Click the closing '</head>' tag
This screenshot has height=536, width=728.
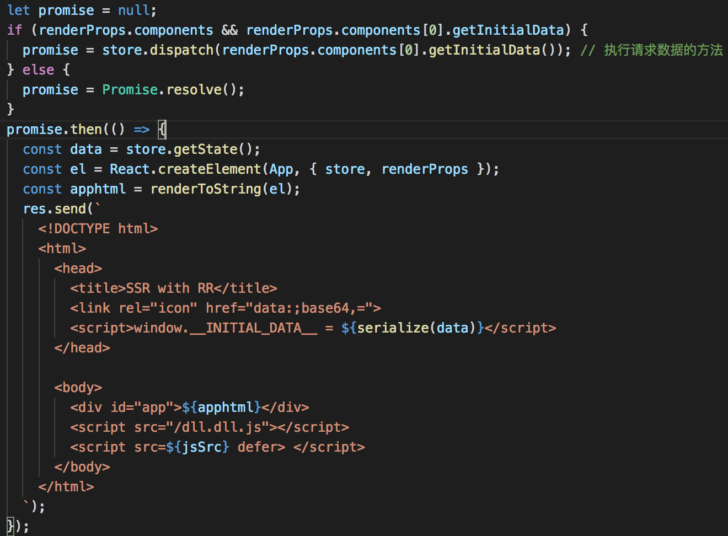(x=82, y=348)
